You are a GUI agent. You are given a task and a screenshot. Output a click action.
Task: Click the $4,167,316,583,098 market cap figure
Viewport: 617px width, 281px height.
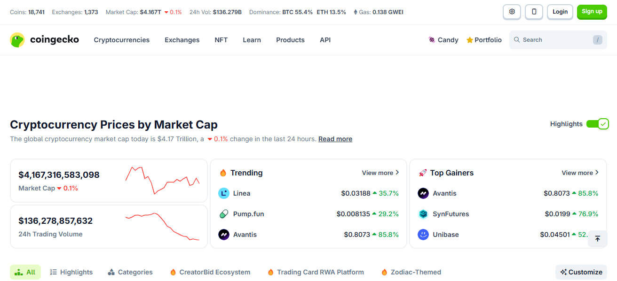click(59, 175)
